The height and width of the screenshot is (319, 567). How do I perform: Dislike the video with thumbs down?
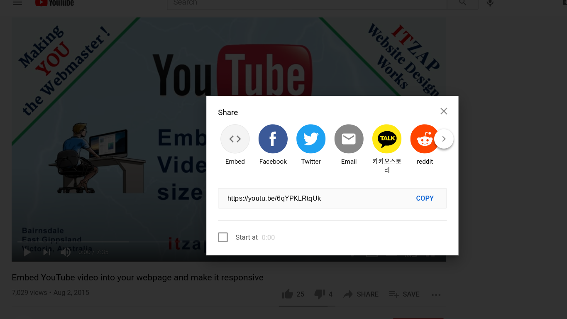[x=320, y=294]
